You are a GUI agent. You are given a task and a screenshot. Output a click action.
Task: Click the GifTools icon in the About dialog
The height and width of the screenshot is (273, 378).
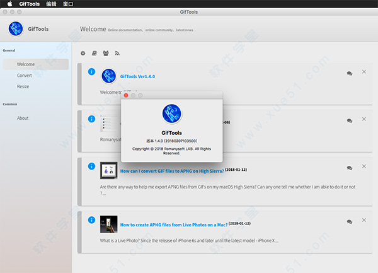point(171,113)
